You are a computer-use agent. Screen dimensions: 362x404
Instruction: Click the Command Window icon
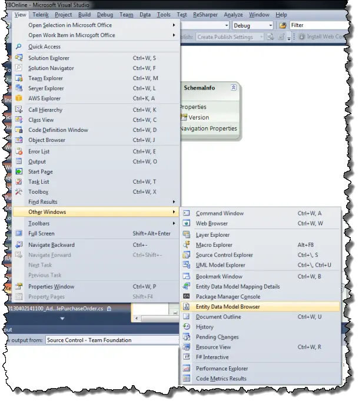tap(187, 213)
